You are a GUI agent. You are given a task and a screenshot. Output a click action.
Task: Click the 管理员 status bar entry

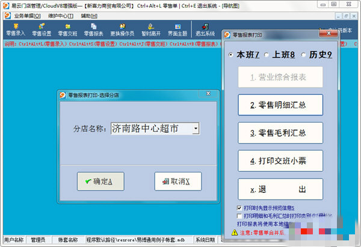tap(39, 240)
